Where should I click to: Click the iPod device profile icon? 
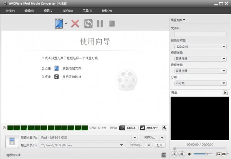(x=12, y=141)
